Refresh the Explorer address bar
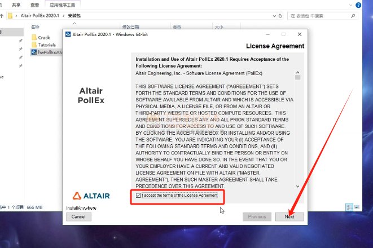373x248 pixels. click(x=280, y=16)
